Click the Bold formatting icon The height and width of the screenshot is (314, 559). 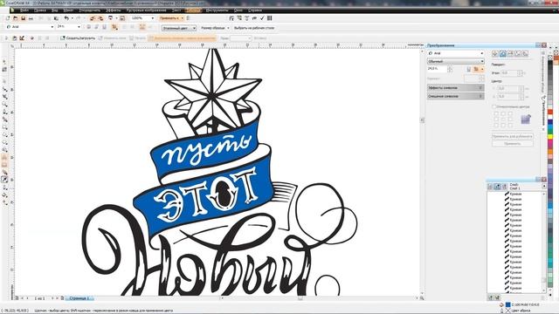[x=88, y=27]
